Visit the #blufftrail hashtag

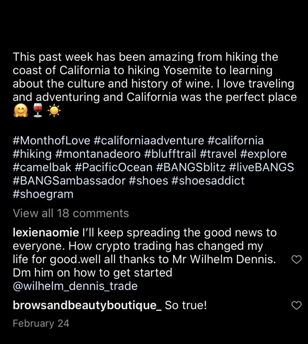pyautogui.click(x=170, y=154)
